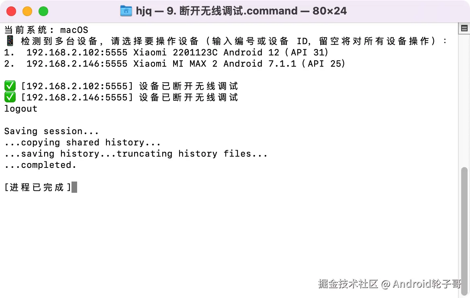470x298 pixels.
Task: Click the split pane icon above scrollbar
Action: pyautogui.click(x=464, y=28)
